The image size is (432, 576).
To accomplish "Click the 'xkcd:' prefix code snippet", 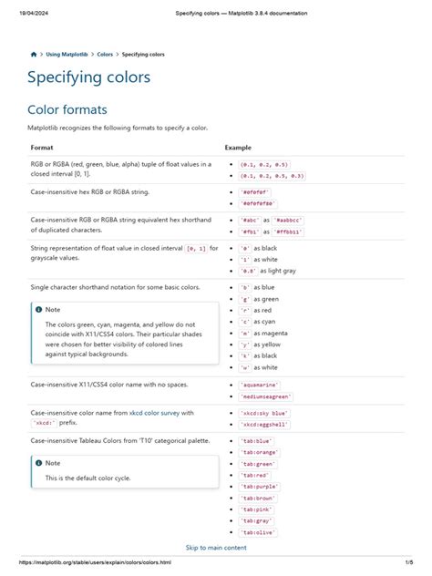I will pyautogui.click(x=44, y=423).
